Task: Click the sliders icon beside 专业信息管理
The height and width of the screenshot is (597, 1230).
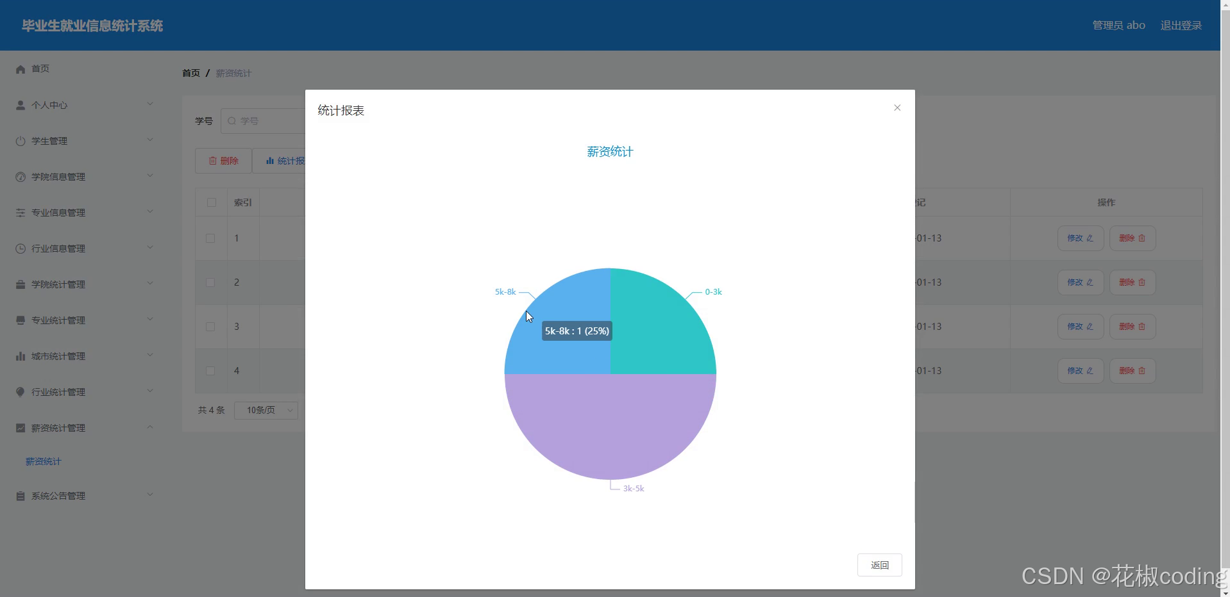Action: click(x=21, y=213)
